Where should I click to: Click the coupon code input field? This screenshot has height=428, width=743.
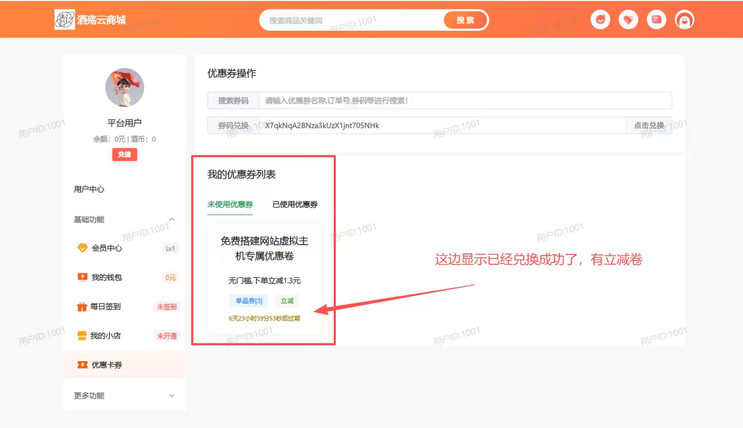(x=432, y=124)
